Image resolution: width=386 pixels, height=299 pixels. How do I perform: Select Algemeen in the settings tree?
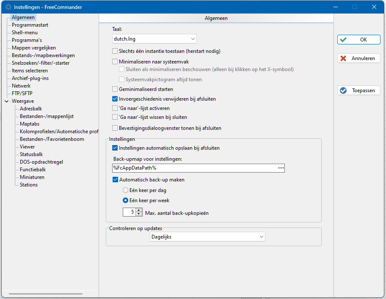click(x=23, y=17)
